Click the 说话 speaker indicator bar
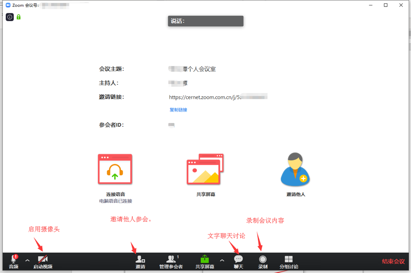The height and width of the screenshot is (273, 411). (x=205, y=21)
